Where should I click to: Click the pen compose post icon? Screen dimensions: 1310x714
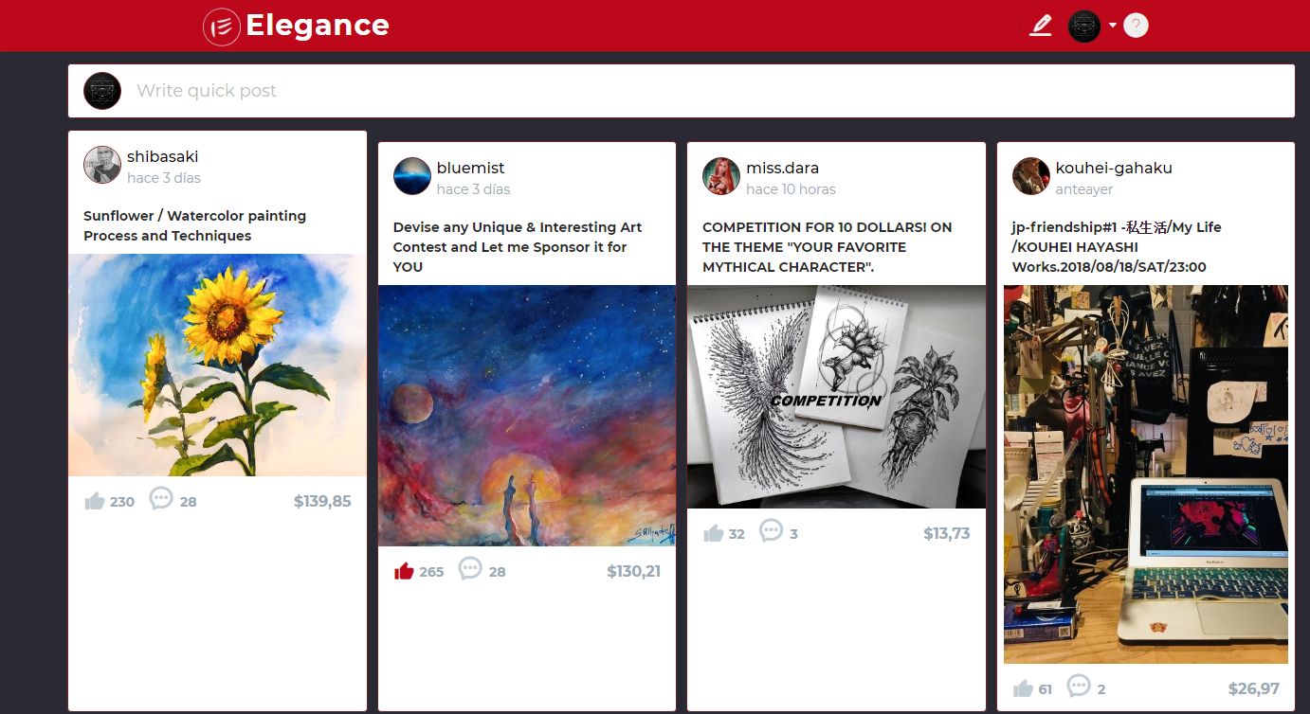pyautogui.click(x=1041, y=26)
